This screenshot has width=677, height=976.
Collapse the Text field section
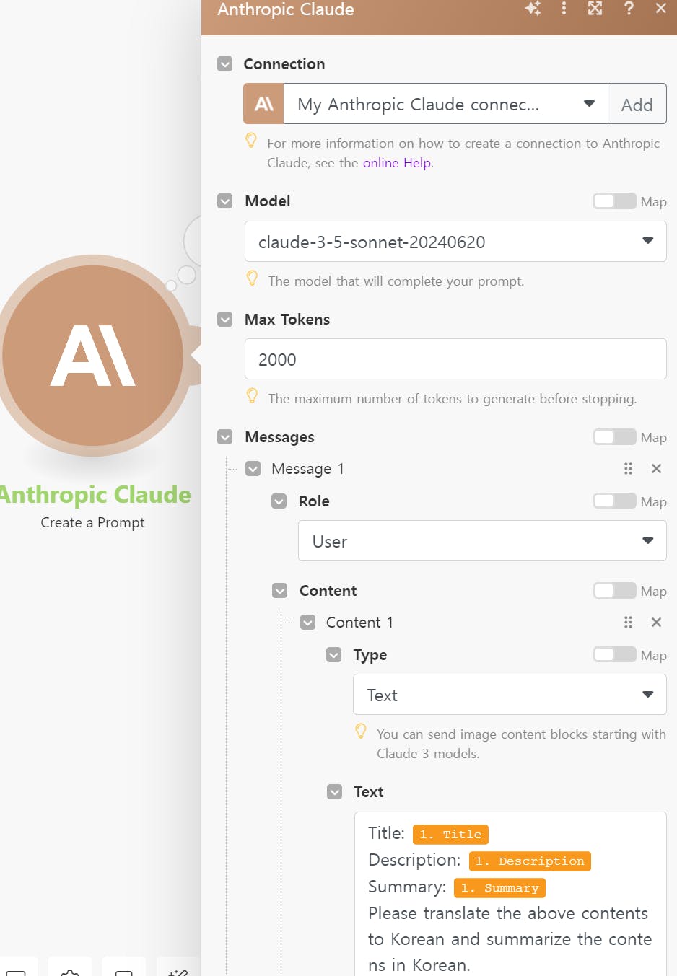[x=334, y=792]
